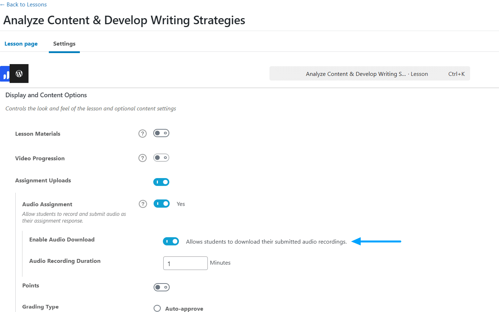Enable the Video Progression toggle

tap(161, 157)
